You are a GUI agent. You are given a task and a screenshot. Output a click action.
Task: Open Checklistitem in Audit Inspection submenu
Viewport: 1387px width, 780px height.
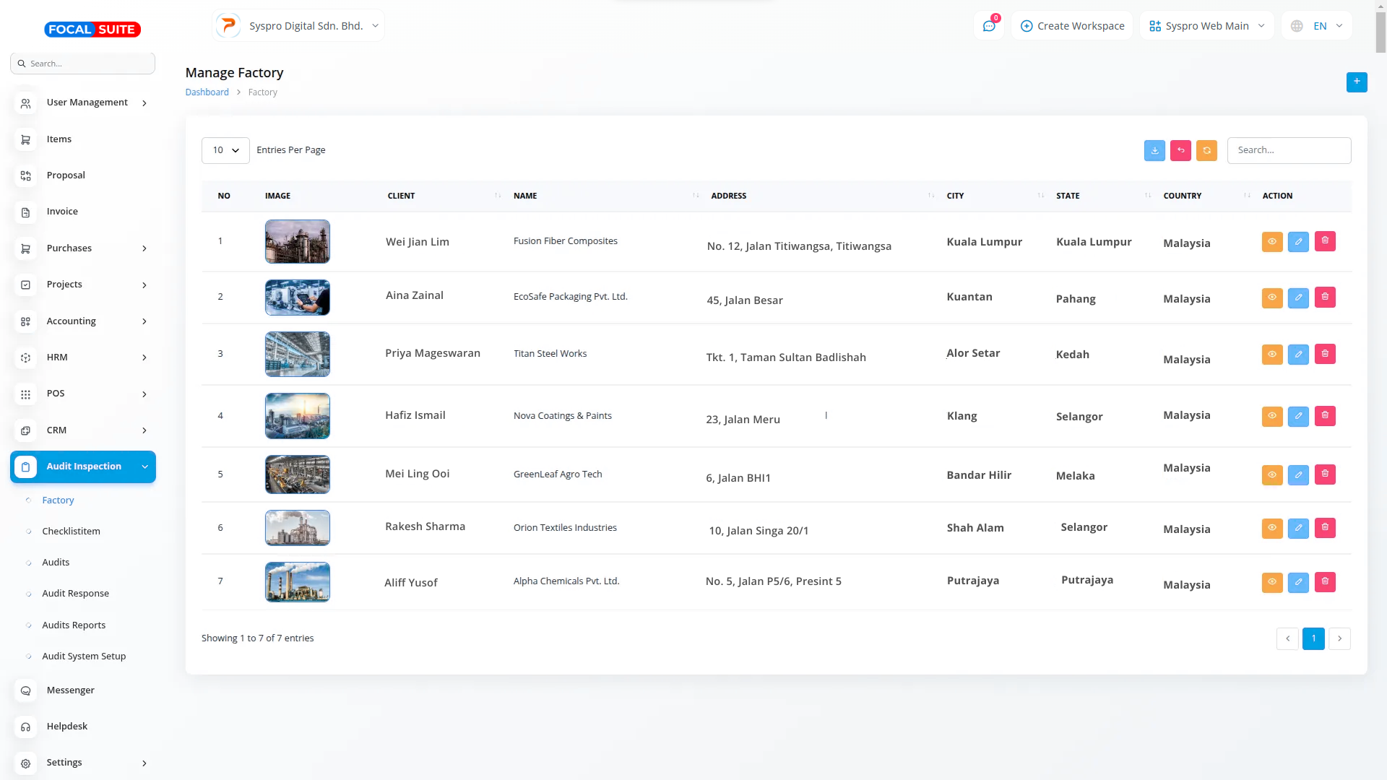(71, 532)
